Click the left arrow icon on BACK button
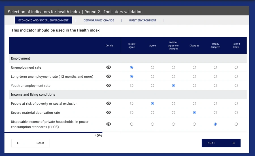 [18, 143]
